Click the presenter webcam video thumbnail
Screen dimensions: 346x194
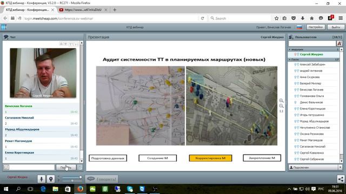tap(43, 73)
